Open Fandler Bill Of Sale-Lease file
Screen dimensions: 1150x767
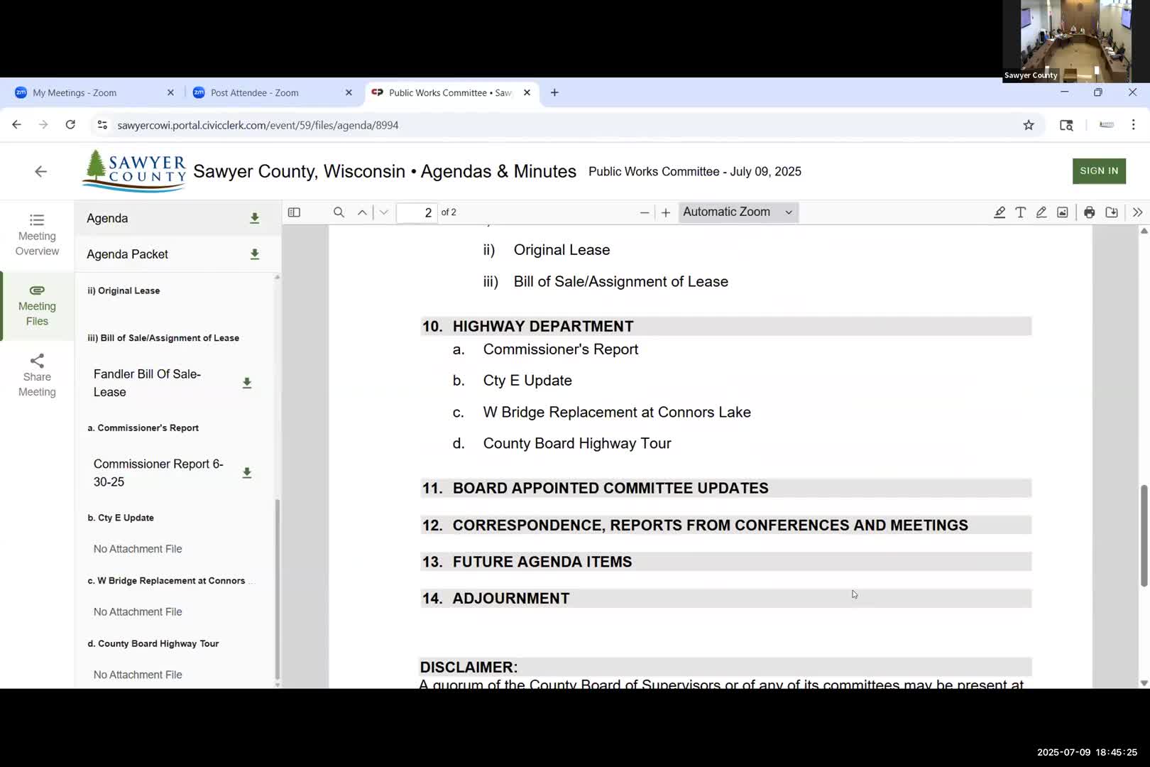[147, 383]
